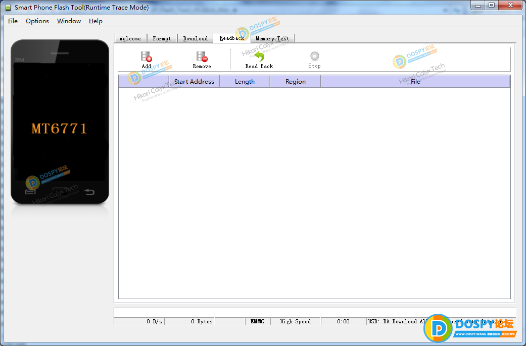
Task: Click the File column header
Action: [415, 81]
